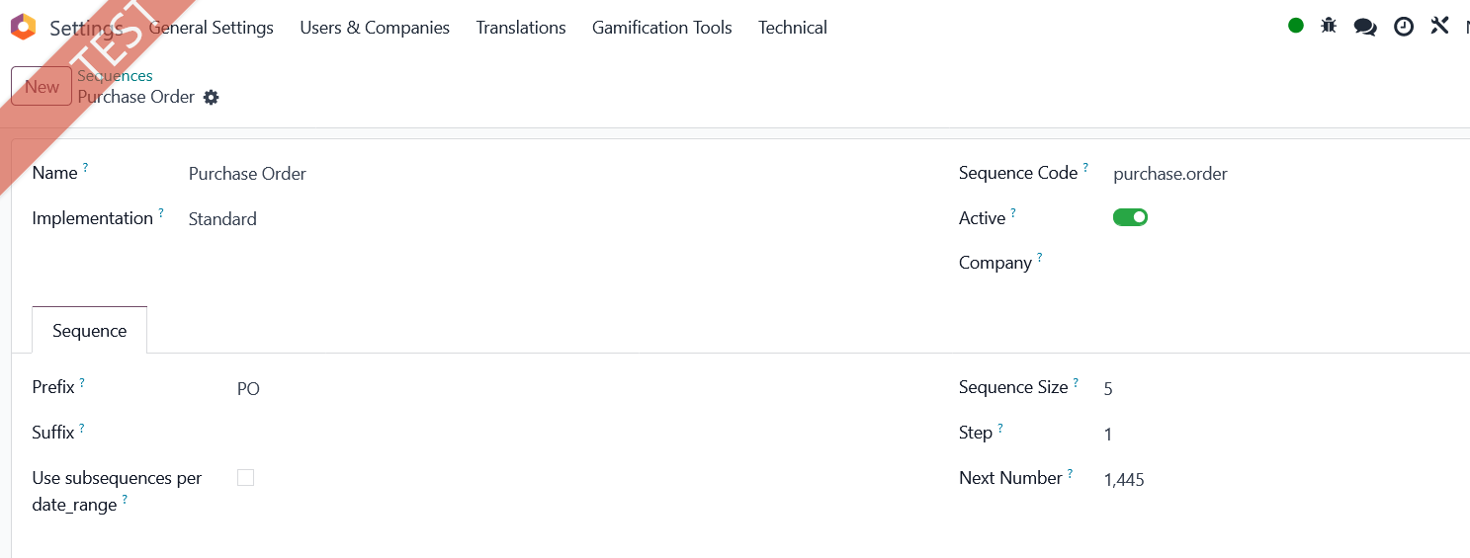Expand the Technical menu
Viewport: 1470px width, 558px height.
pos(793,28)
